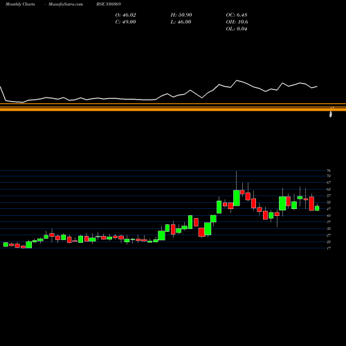Click the 'OL: 0.04' value

coord(237,29)
